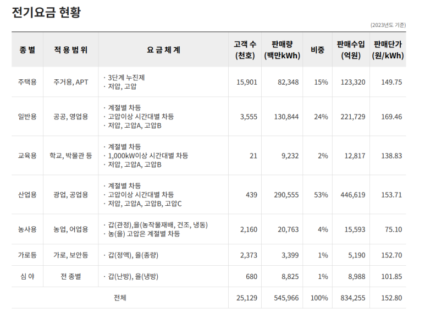Click revenue value 5,190
Image resolution: width=425 pixels, height=312 pixels.
pos(357,255)
